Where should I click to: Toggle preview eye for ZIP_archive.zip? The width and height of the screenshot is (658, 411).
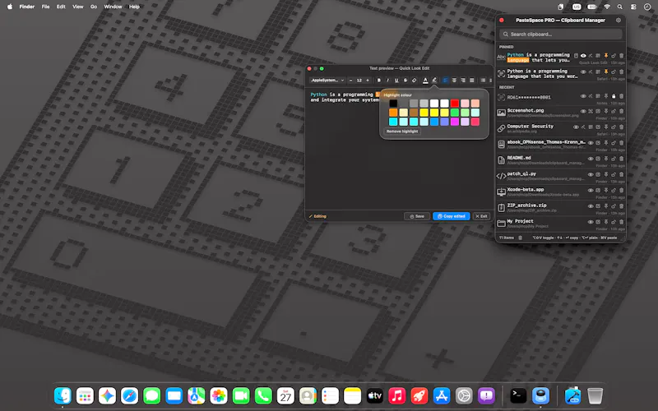click(x=591, y=206)
